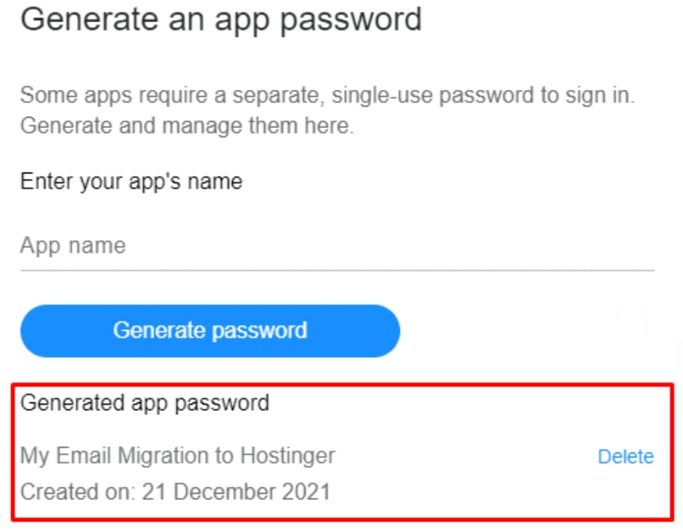Click the '21 December 2021' creation date
The height and width of the screenshot is (532, 683).
click(236, 491)
